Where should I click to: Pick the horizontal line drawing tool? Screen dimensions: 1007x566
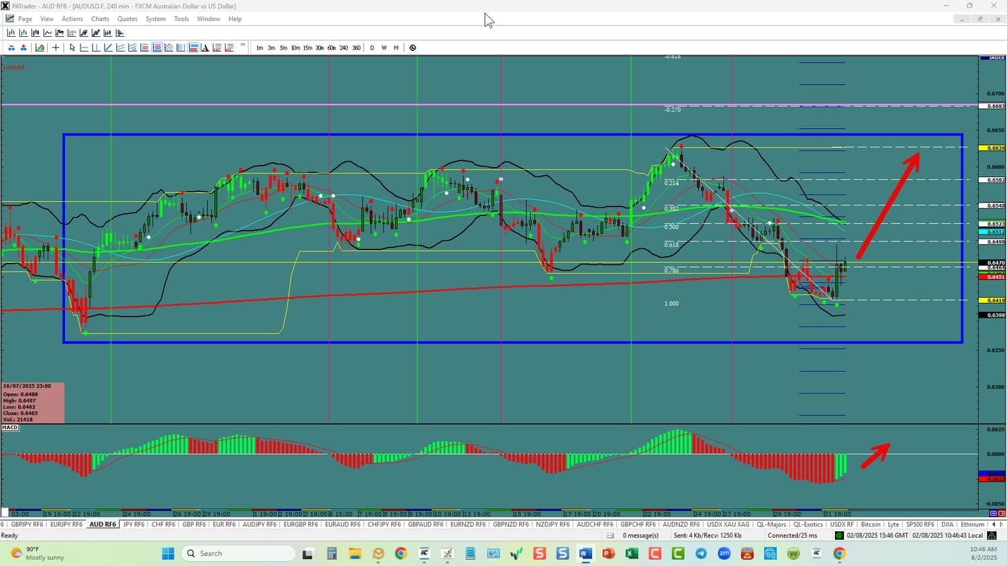tap(85, 48)
